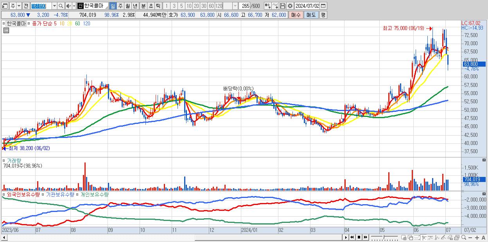Select the red 5-day MA legend
This screenshot has width=488, height=242.
click(56, 23)
